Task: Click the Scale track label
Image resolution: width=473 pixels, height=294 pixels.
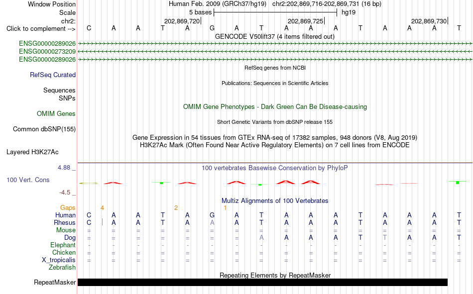Action: (67, 12)
